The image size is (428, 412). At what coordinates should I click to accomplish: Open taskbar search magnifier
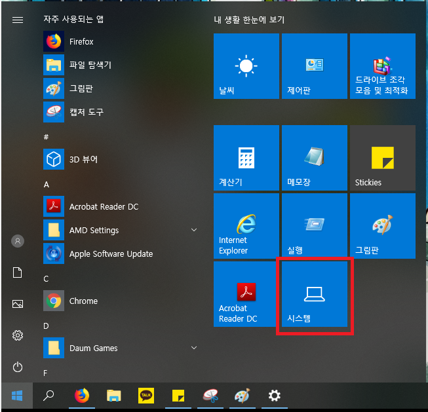[x=49, y=396]
